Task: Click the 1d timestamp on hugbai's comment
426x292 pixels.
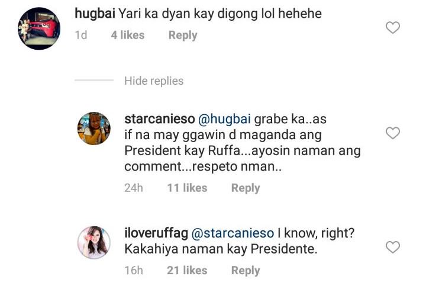Action: coord(81,36)
